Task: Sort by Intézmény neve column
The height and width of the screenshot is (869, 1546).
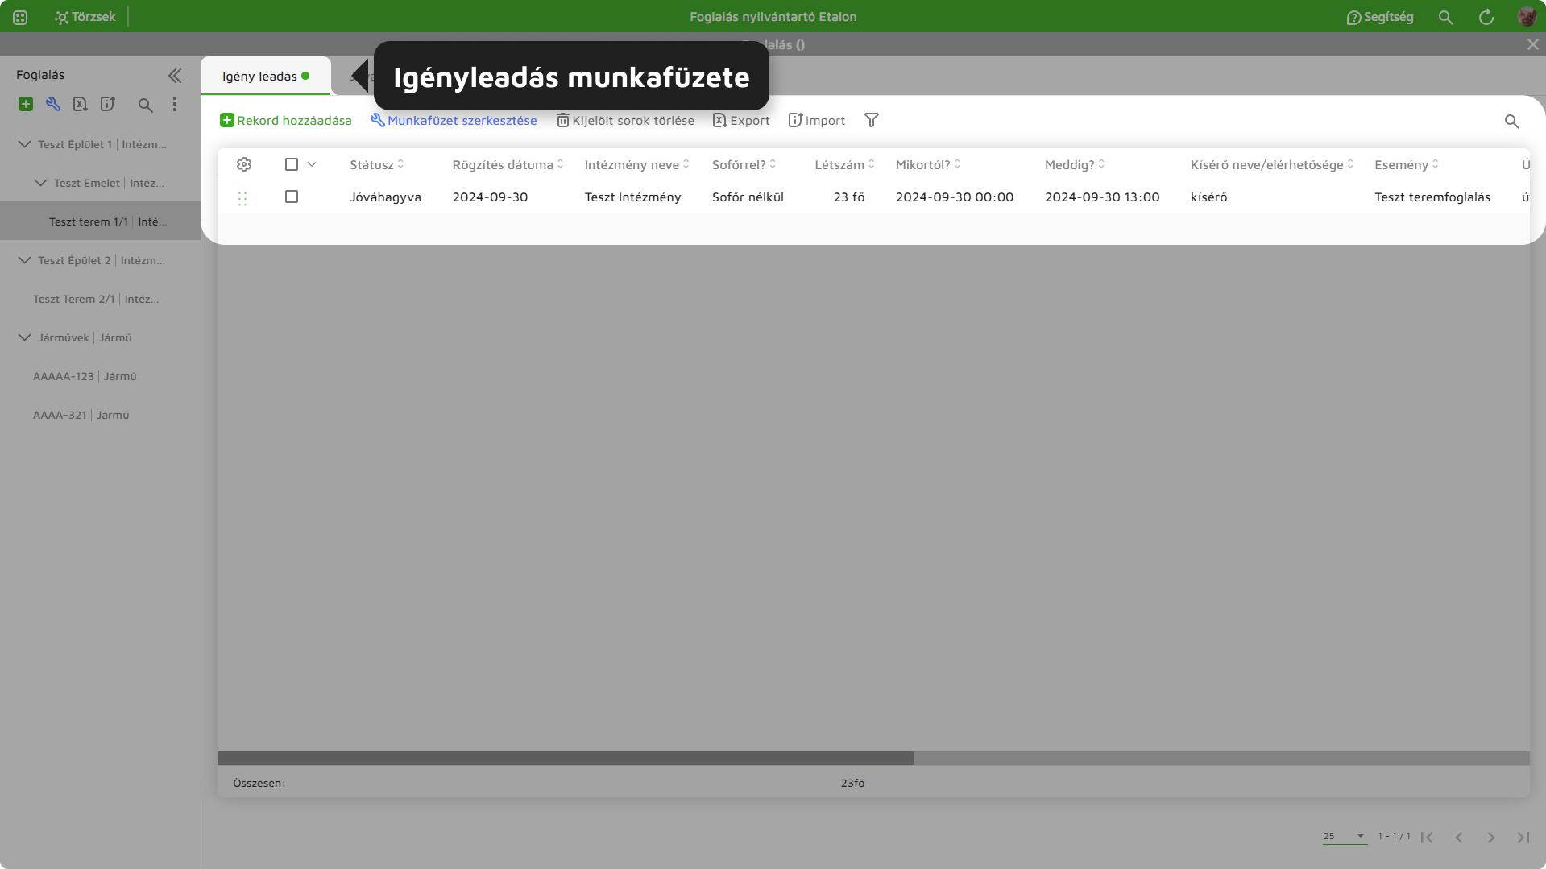Action: click(x=636, y=165)
